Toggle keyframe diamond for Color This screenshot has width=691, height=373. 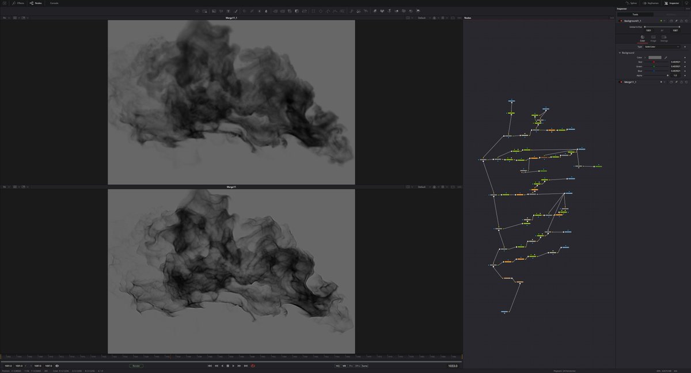point(685,58)
